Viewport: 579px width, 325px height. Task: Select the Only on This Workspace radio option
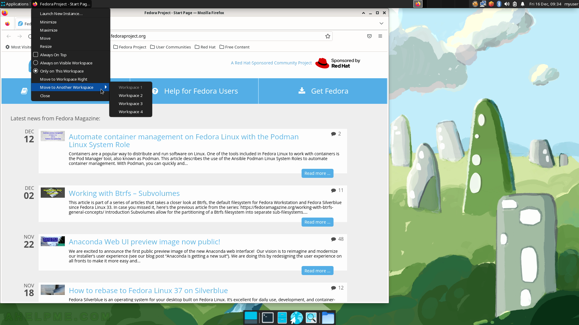(36, 71)
